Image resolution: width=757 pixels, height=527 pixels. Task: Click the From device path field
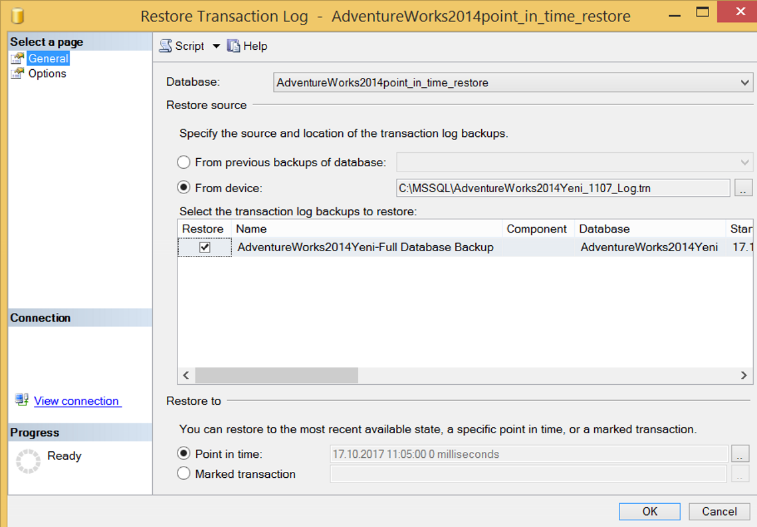[x=563, y=187]
